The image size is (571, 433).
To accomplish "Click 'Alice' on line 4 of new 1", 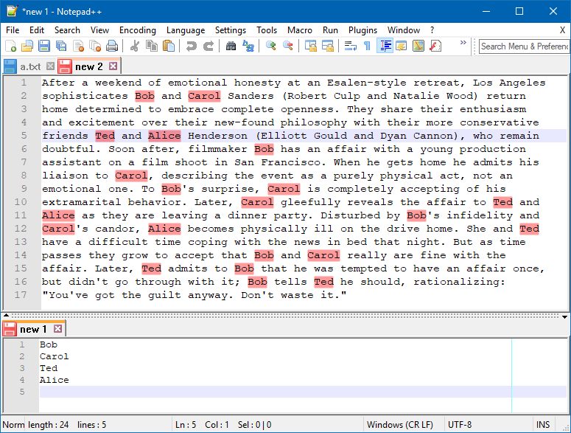I will coord(54,380).
